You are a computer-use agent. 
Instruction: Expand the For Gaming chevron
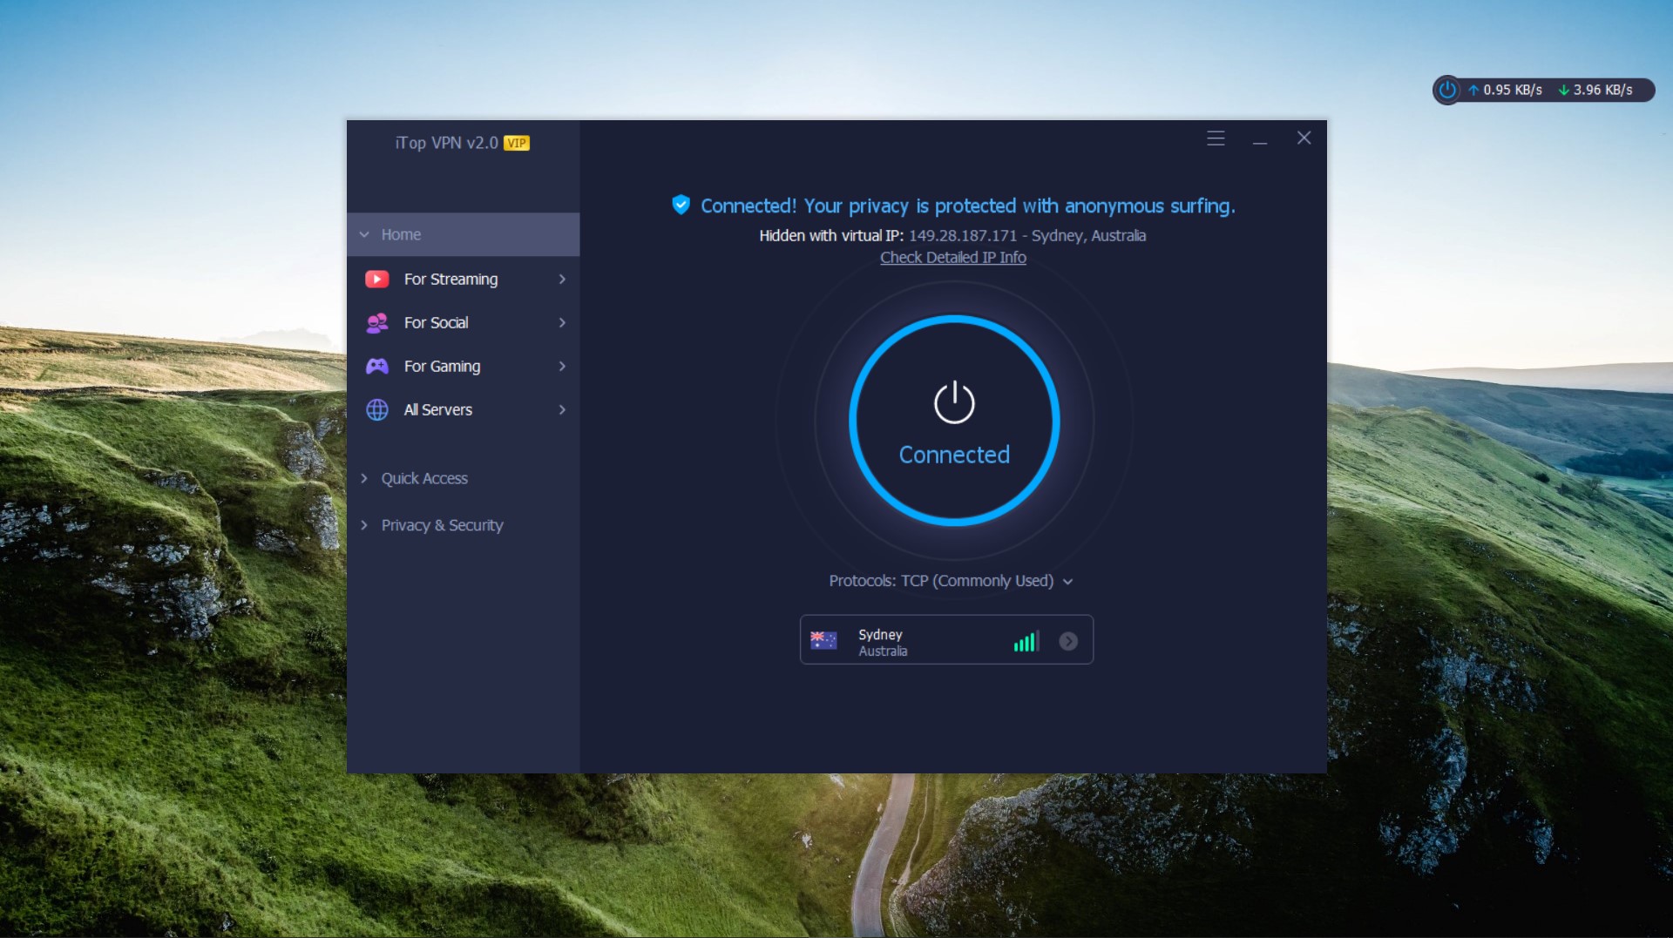pyautogui.click(x=562, y=366)
